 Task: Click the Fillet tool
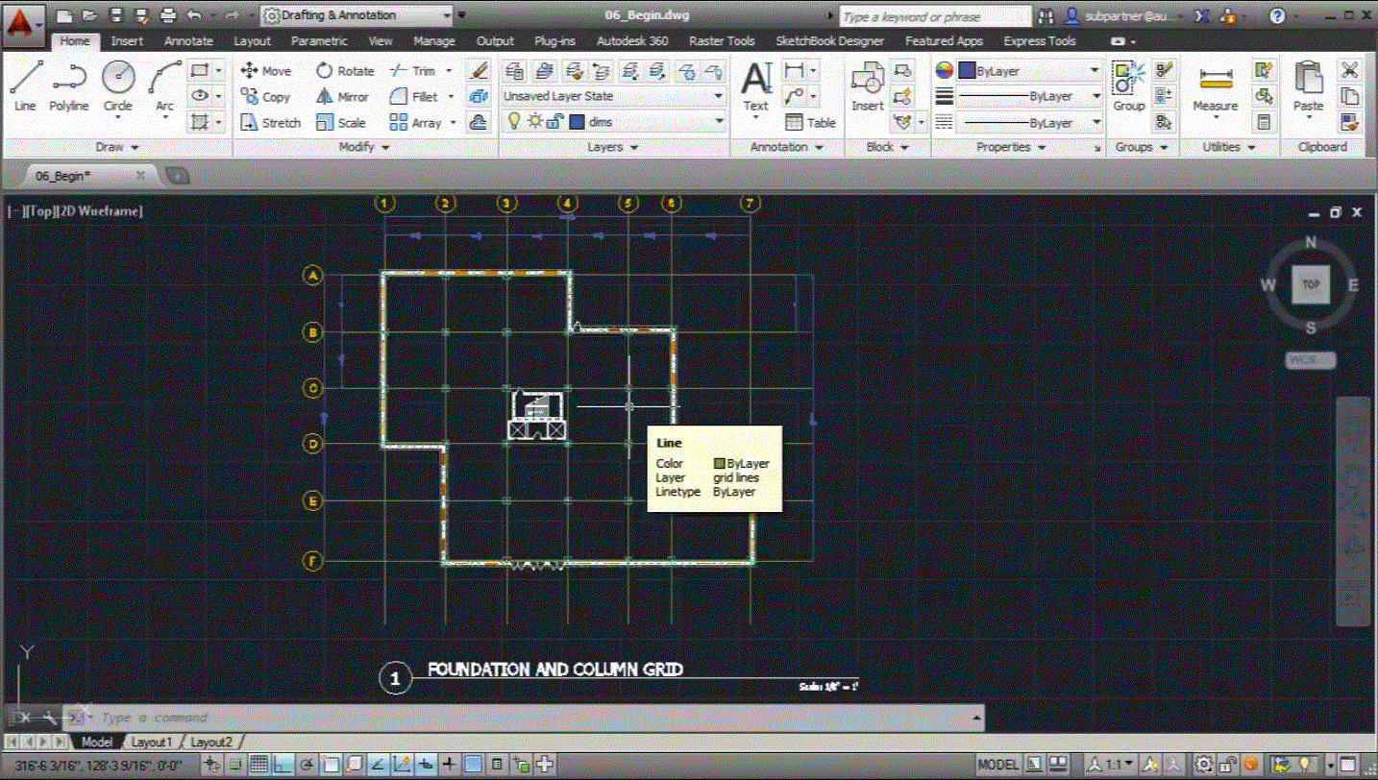pyautogui.click(x=414, y=97)
